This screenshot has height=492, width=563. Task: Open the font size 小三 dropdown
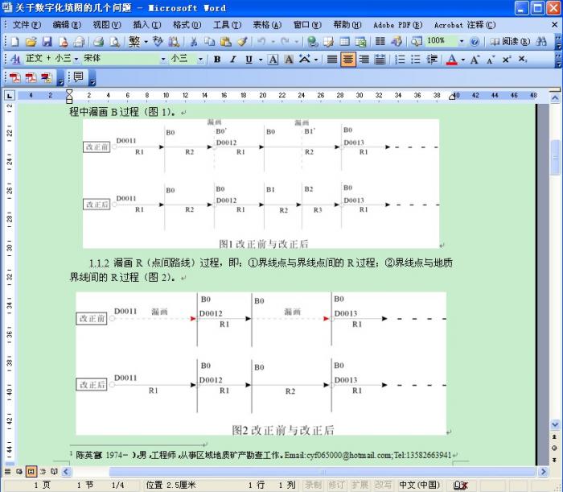click(x=201, y=59)
